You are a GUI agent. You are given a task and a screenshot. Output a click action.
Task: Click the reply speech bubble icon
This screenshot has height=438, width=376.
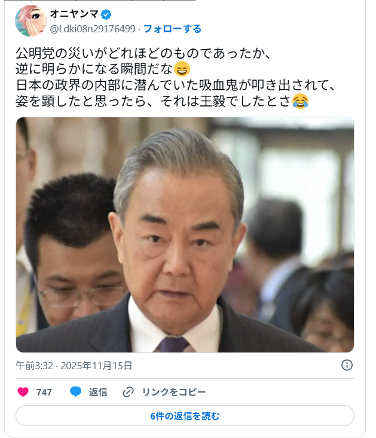click(75, 392)
